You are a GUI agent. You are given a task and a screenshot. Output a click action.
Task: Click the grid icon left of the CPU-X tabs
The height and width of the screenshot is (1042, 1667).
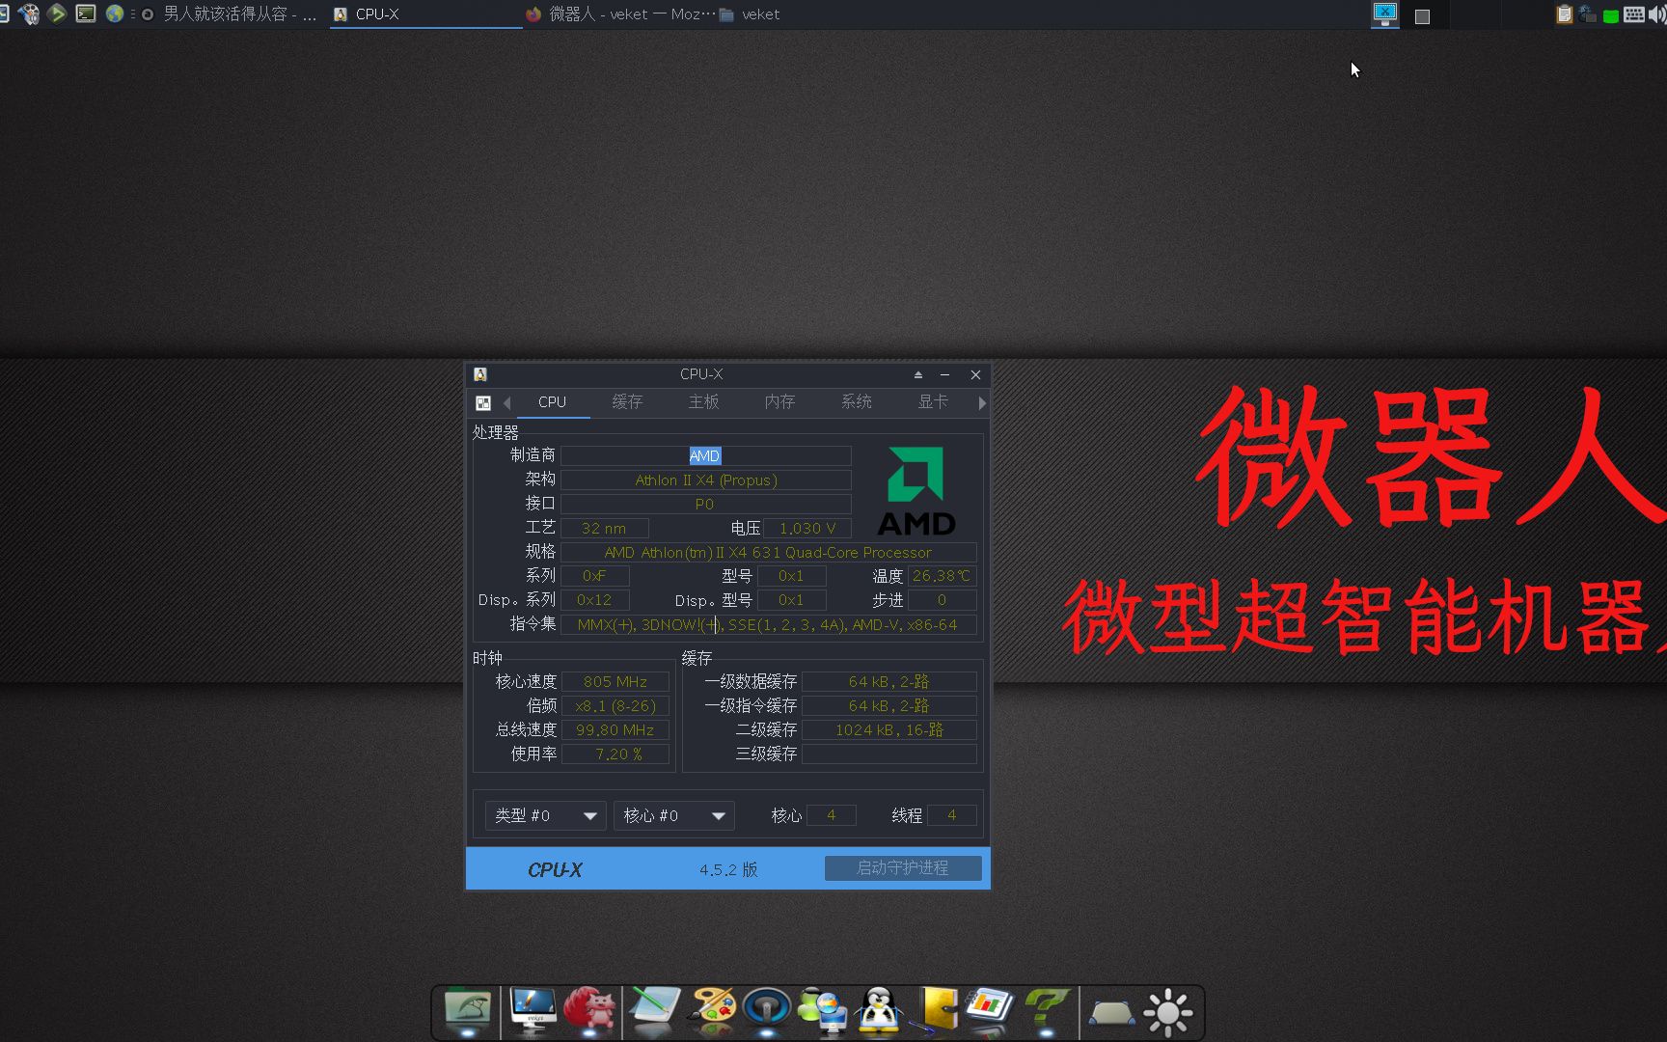coord(483,402)
